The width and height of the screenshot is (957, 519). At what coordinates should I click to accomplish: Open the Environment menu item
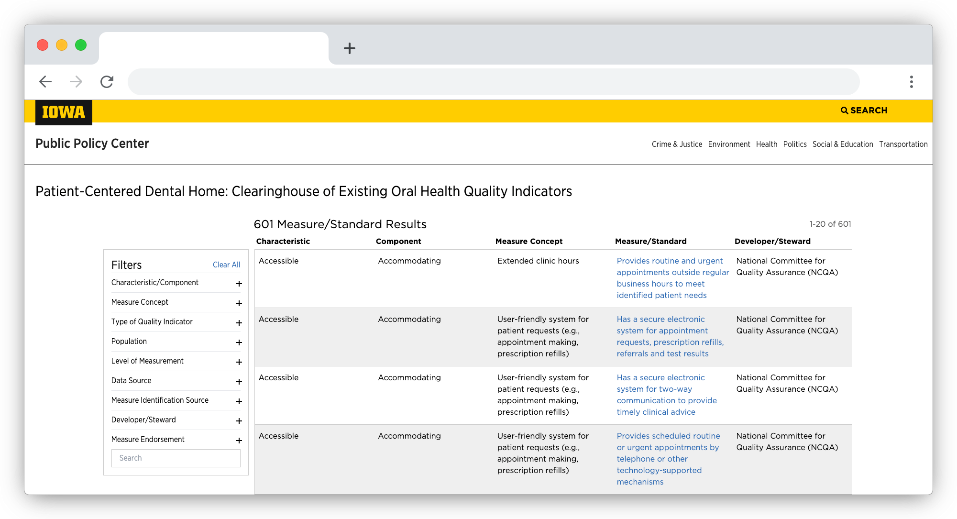(x=729, y=144)
